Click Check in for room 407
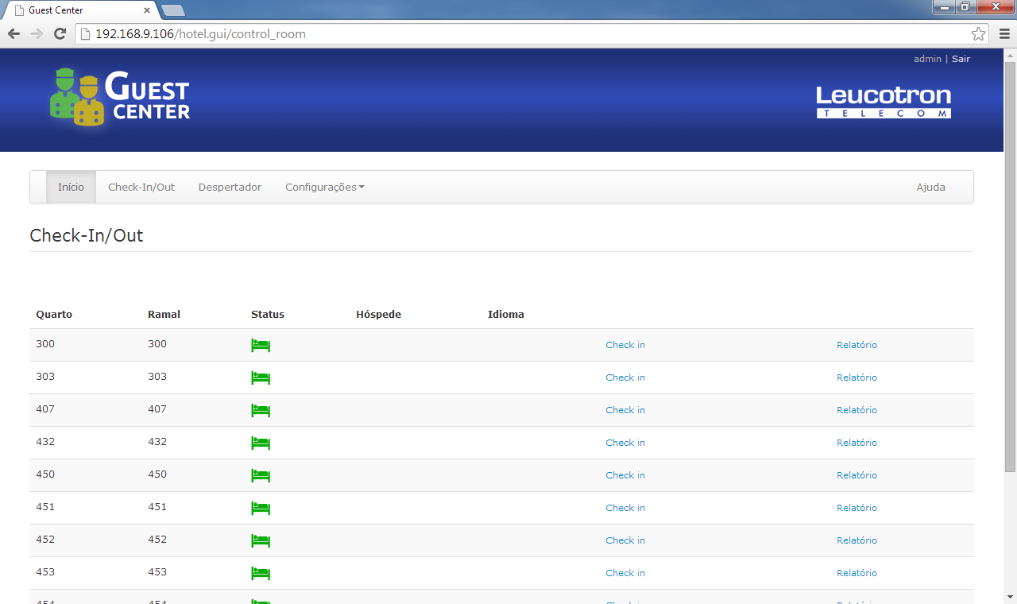This screenshot has width=1017, height=604. (x=625, y=410)
